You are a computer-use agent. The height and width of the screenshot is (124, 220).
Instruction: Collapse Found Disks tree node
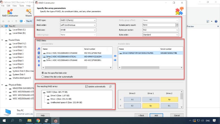(2, 40)
